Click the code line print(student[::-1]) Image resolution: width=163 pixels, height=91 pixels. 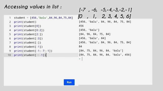click(x=30, y=55)
